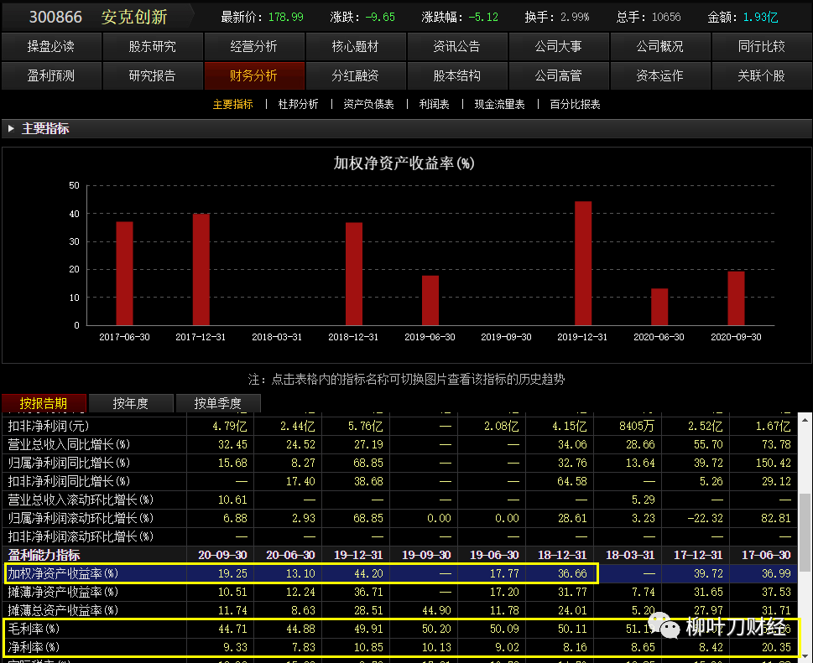The width and height of the screenshot is (813, 663).
Task: Open the 百分比报表 view
Action: [x=575, y=105]
